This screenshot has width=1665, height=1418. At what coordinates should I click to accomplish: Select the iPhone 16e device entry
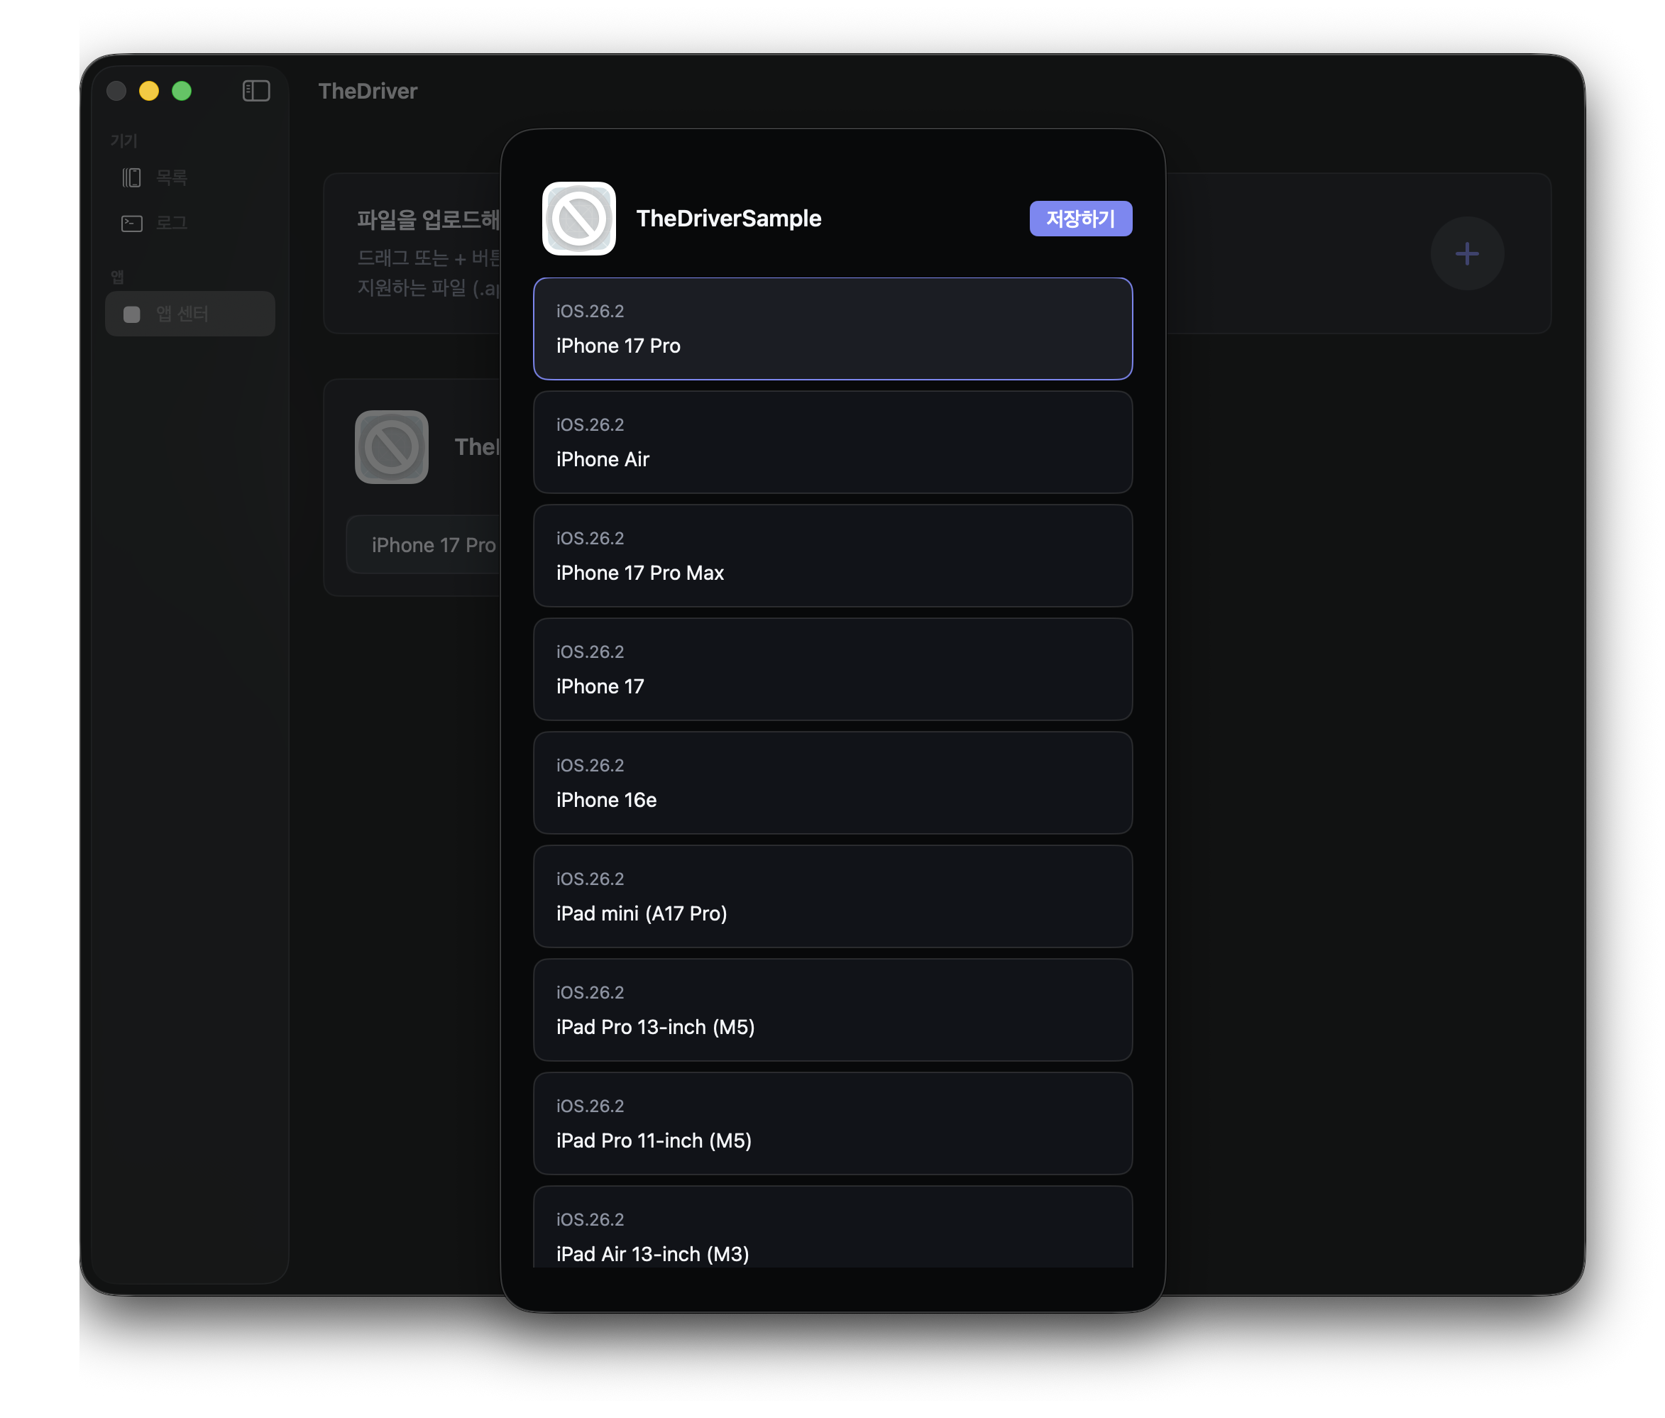pyautogui.click(x=832, y=783)
